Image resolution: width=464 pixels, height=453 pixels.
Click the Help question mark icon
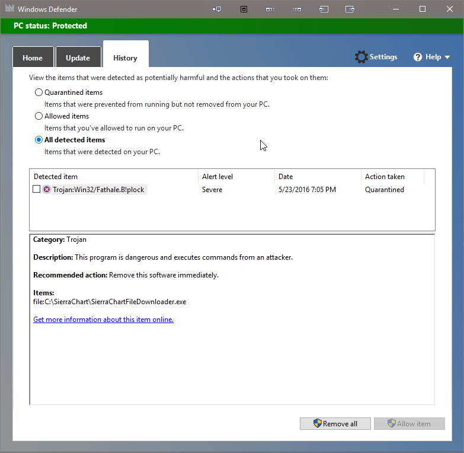coord(418,57)
